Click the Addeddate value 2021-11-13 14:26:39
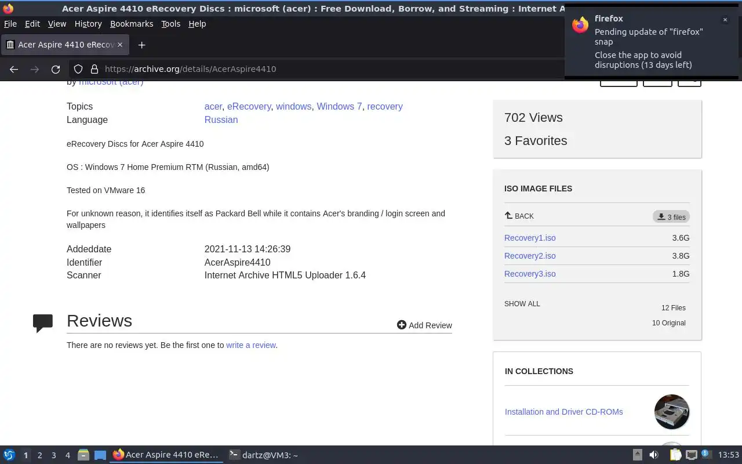742x464 pixels. [x=248, y=249]
